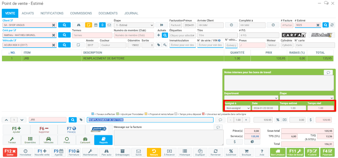Toggle the percent discount mode button

pyautogui.click(x=278, y=120)
